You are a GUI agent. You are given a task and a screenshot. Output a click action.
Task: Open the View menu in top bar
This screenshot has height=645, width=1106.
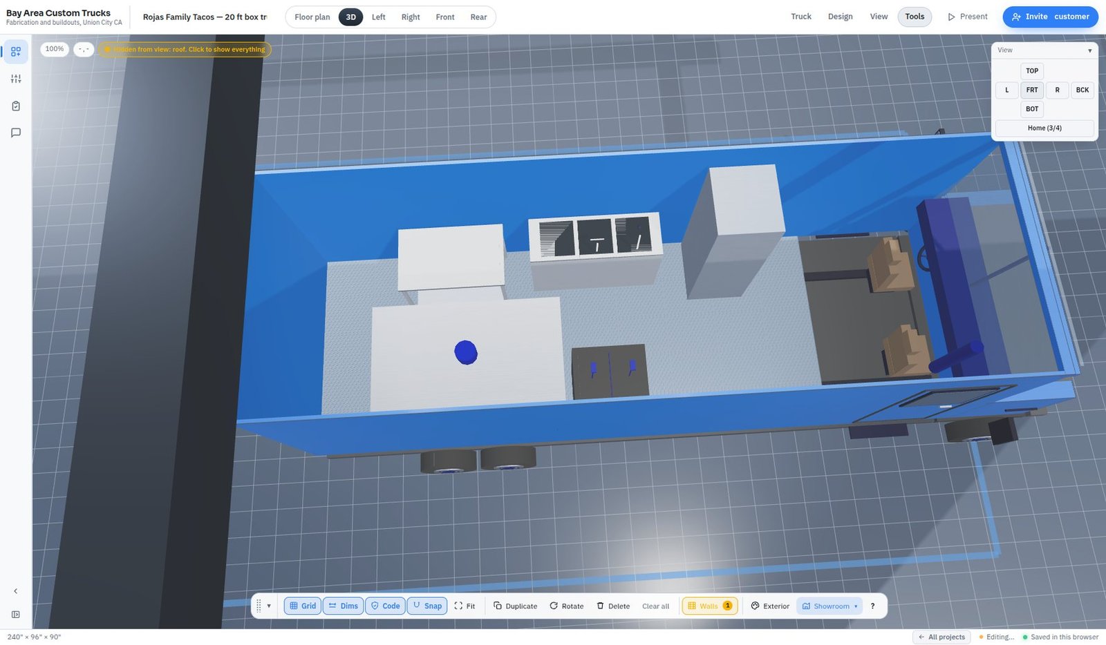point(879,17)
